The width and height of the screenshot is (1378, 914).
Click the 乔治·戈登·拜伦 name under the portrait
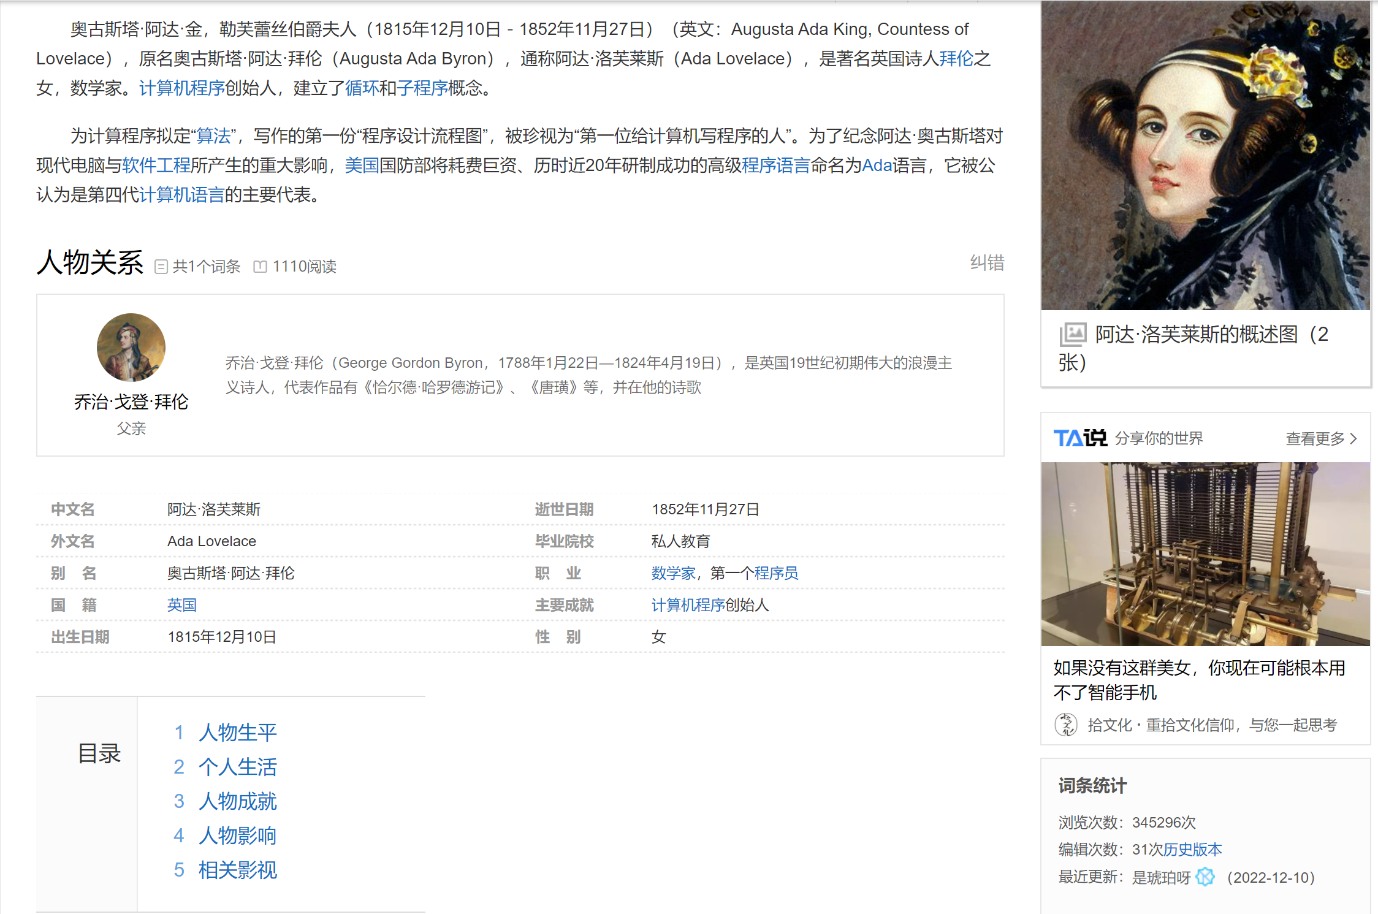pyautogui.click(x=131, y=402)
